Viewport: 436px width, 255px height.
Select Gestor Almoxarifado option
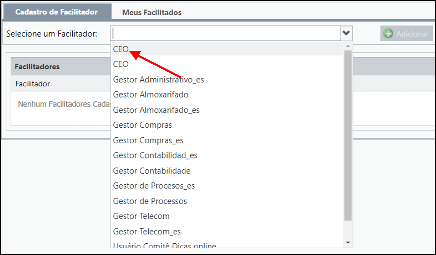(227, 95)
